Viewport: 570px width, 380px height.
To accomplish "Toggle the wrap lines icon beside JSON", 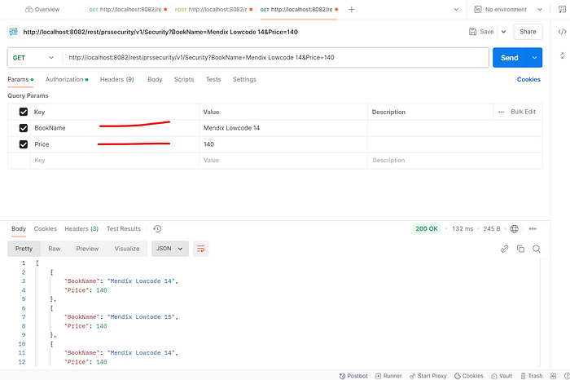I will click(x=201, y=248).
